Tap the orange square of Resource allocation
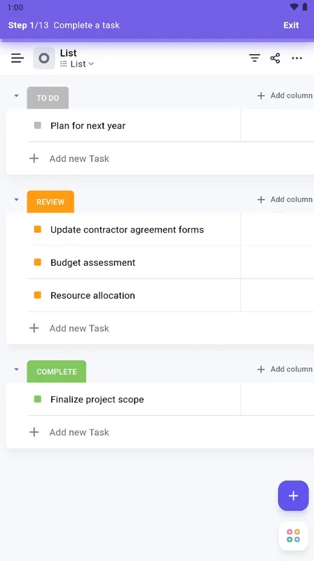314x561 pixels. pos(38,295)
